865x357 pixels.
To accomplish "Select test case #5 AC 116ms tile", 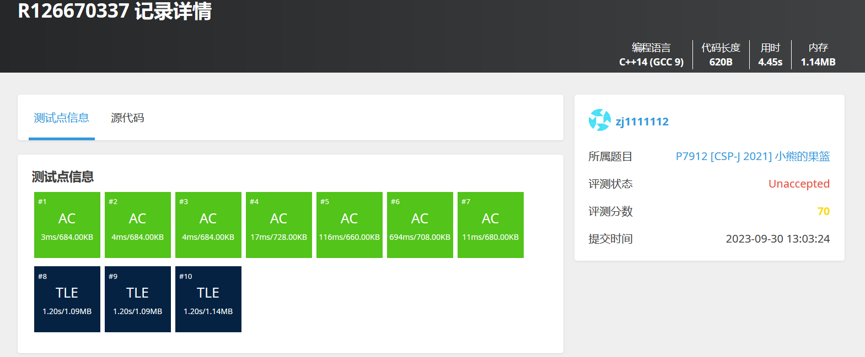I will [350, 225].
